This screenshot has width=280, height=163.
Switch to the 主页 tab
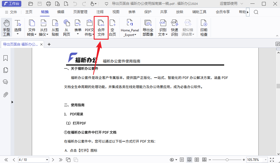[x=29, y=12]
